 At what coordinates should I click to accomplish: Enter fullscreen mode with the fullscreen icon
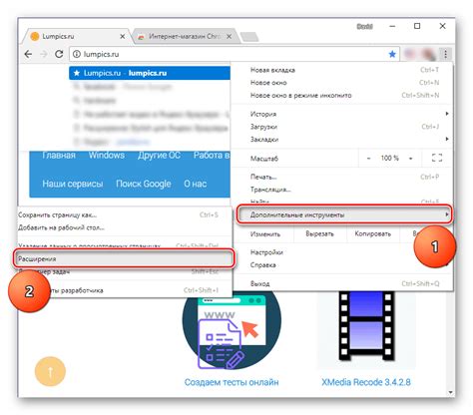[437, 158]
